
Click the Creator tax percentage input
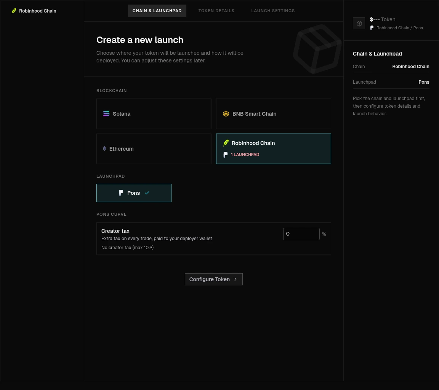(x=301, y=234)
